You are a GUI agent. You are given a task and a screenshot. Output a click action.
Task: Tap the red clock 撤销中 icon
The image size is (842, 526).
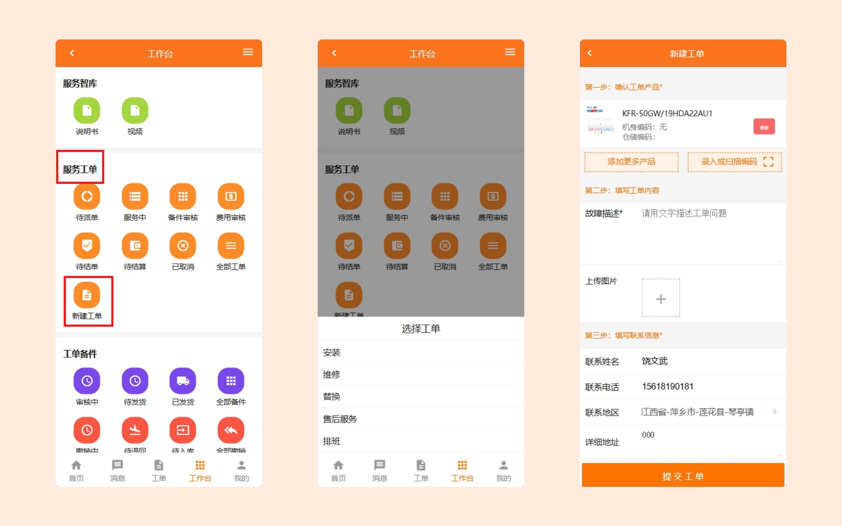87,430
